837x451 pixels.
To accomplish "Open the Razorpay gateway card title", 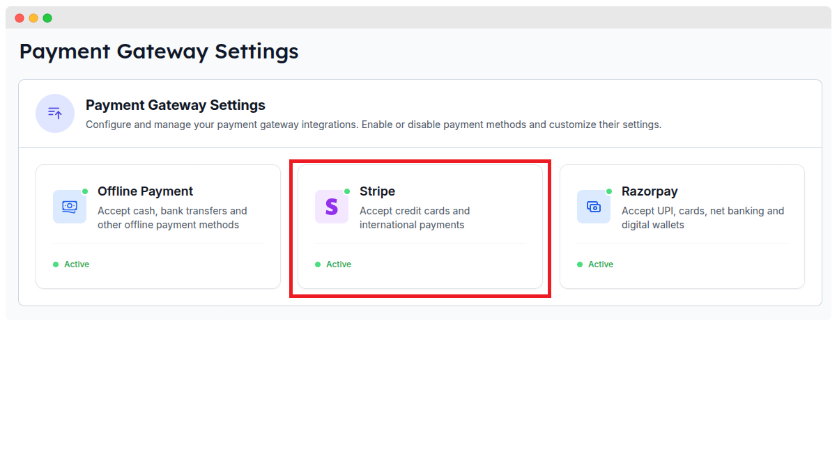I will coord(650,191).
